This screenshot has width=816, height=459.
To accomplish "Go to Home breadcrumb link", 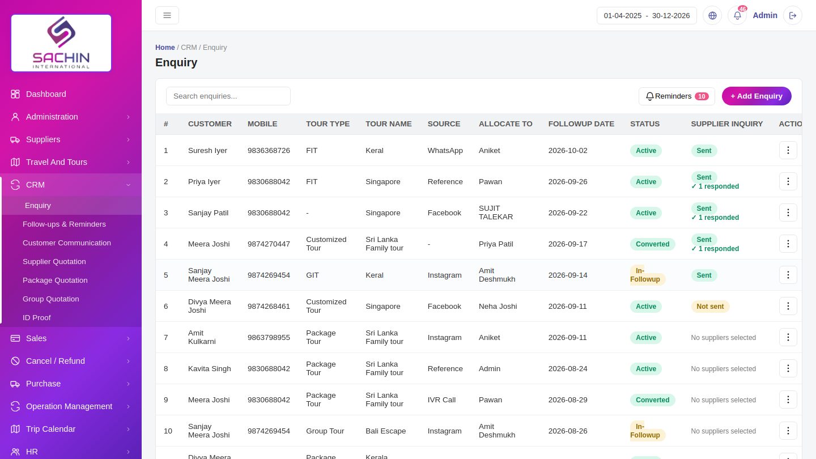I will click(x=165, y=48).
